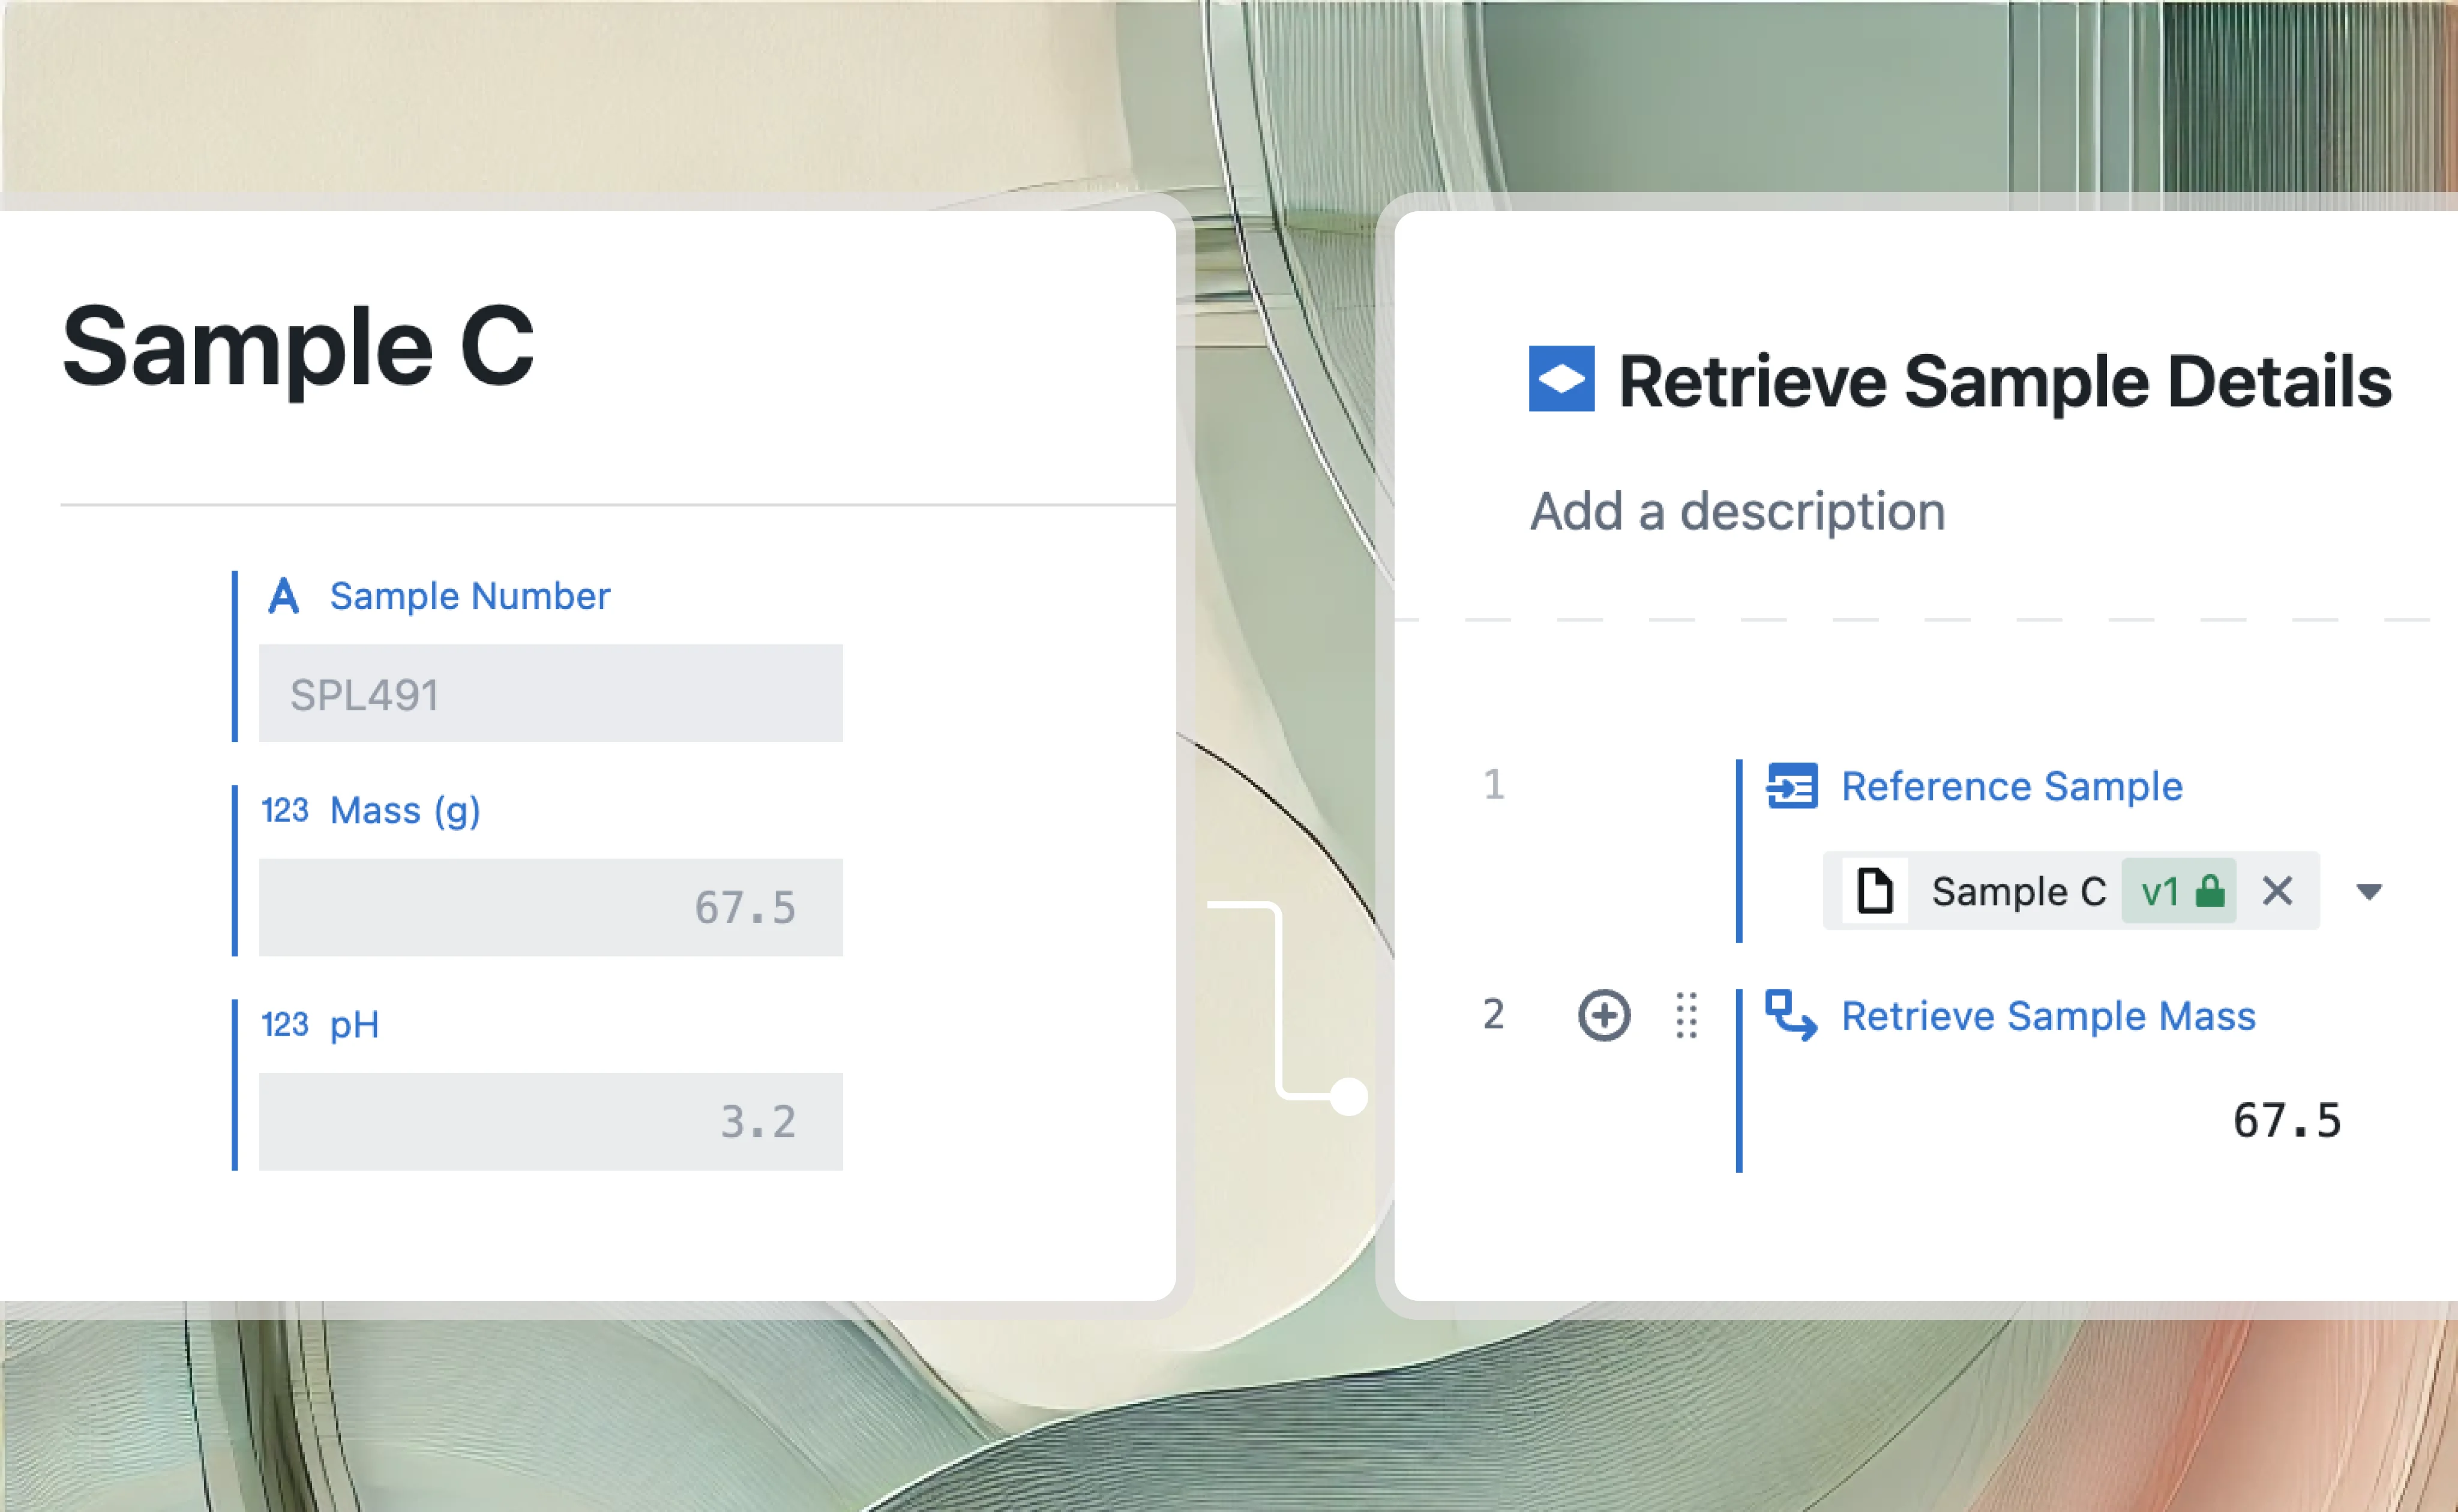Grab the six-dot drag handle on row 2
Viewport: 2458px width, 1512px height.
(x=1686, y=1015)
